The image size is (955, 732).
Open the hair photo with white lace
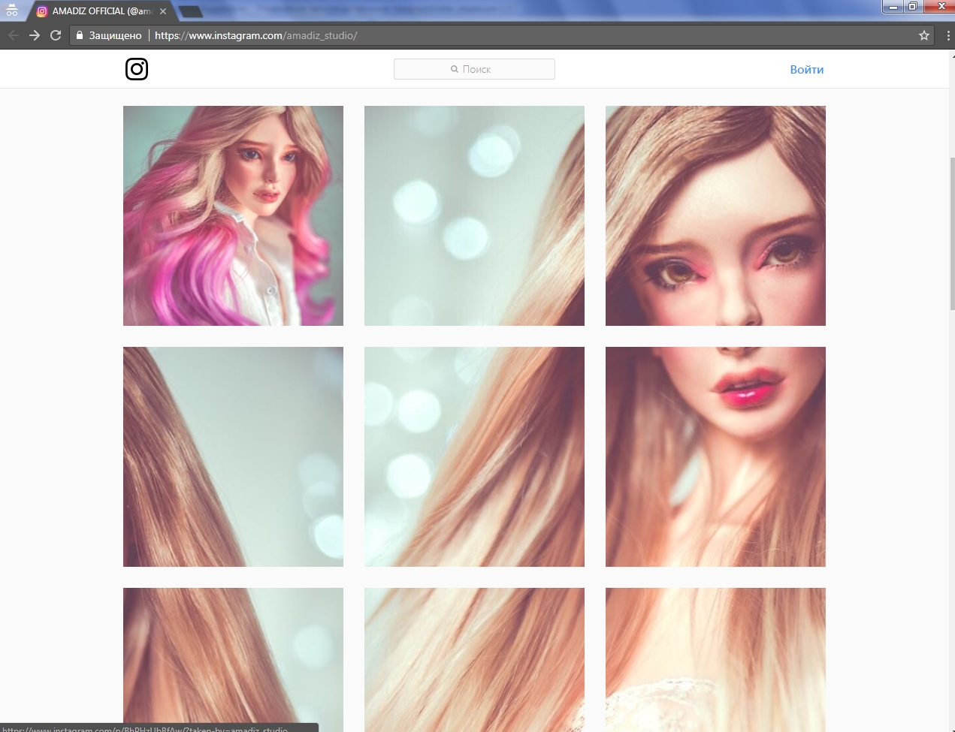click(715, 660)
